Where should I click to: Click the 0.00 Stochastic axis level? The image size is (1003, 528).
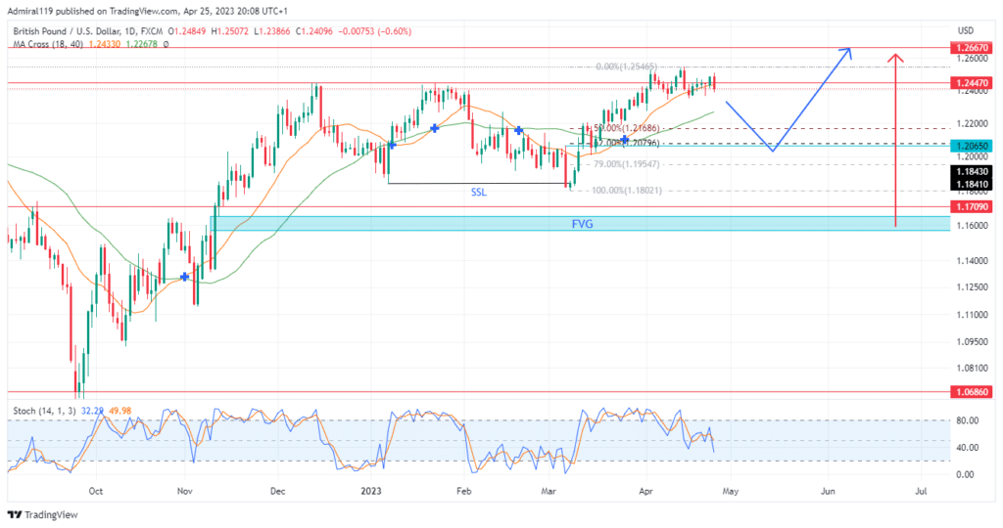tap(967, 474)
